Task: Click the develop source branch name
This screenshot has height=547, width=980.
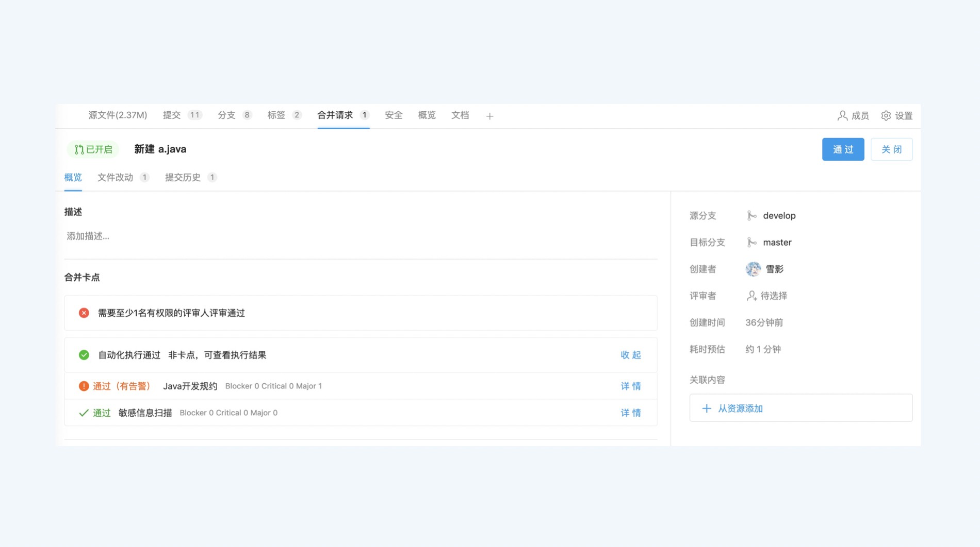Action: (779, 216)
